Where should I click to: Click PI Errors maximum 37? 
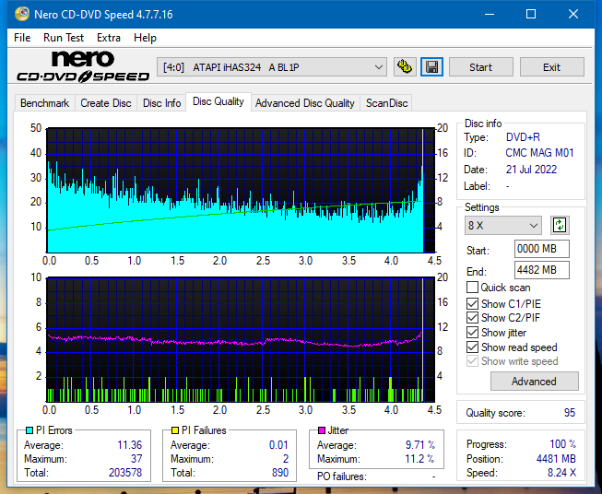pos(136,459)
